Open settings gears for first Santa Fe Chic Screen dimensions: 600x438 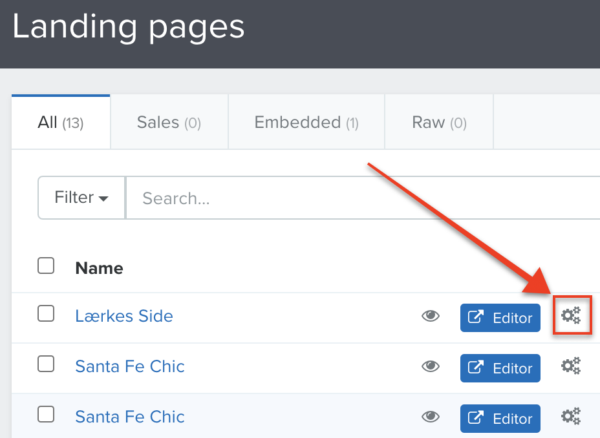[571, 366]
